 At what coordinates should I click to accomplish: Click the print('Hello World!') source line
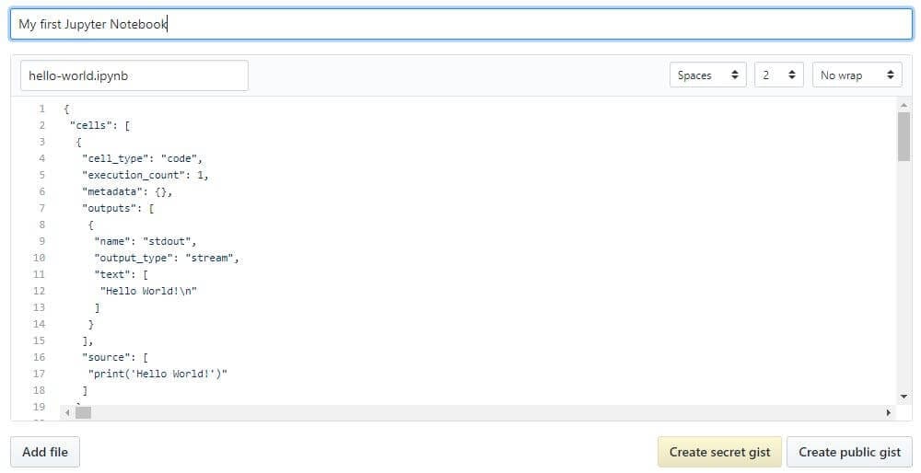point(157,374)
